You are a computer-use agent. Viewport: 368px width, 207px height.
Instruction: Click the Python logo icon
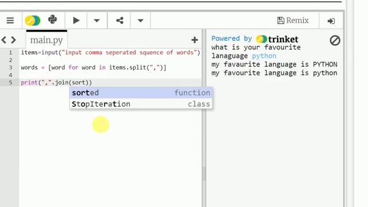point(52,20)
